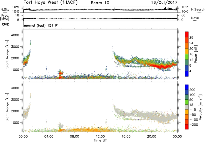
Task: Click the '200' velocity colorbar tick label
Action: tap(192, 90)
